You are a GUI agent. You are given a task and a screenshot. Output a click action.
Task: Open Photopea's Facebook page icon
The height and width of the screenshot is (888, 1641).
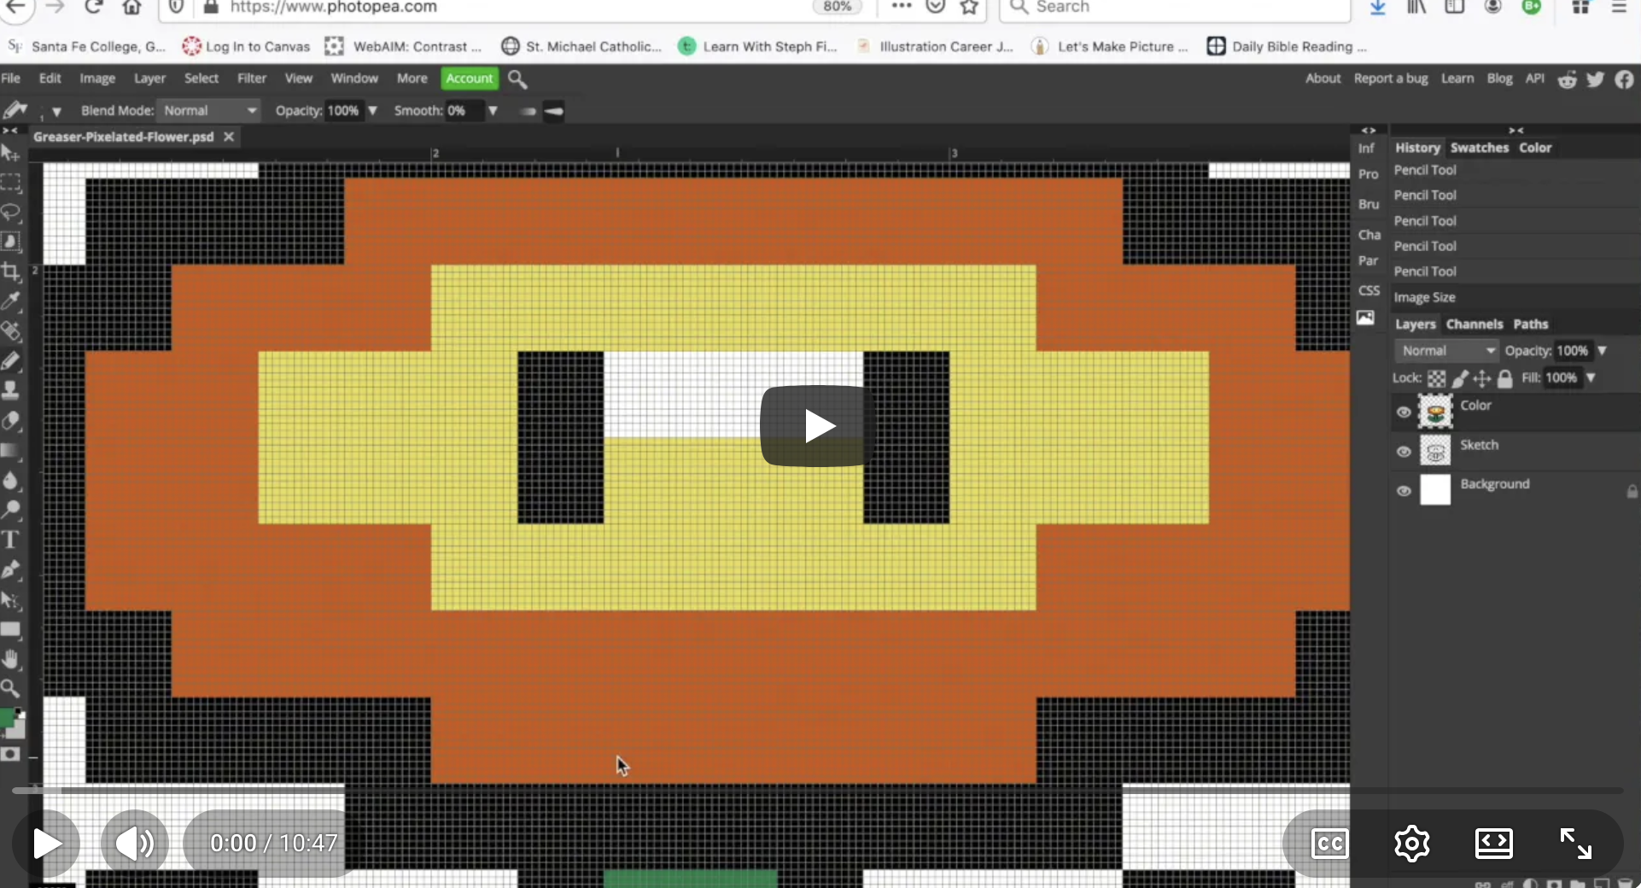pos(1624,79)
